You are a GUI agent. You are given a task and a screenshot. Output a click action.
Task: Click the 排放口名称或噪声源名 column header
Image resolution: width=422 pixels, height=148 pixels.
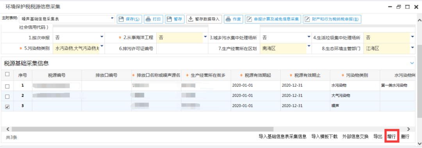[156, 75]
